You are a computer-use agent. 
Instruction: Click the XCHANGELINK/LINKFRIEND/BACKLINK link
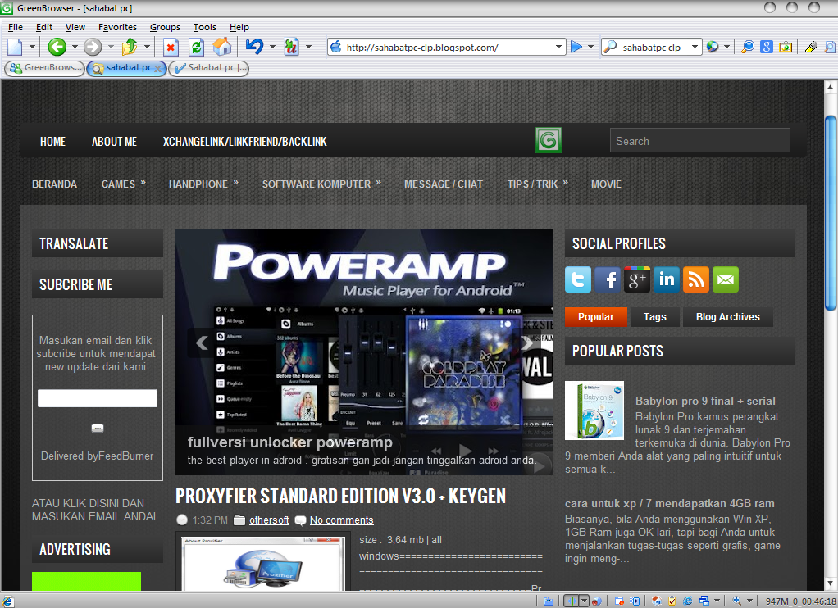(244, 142)
